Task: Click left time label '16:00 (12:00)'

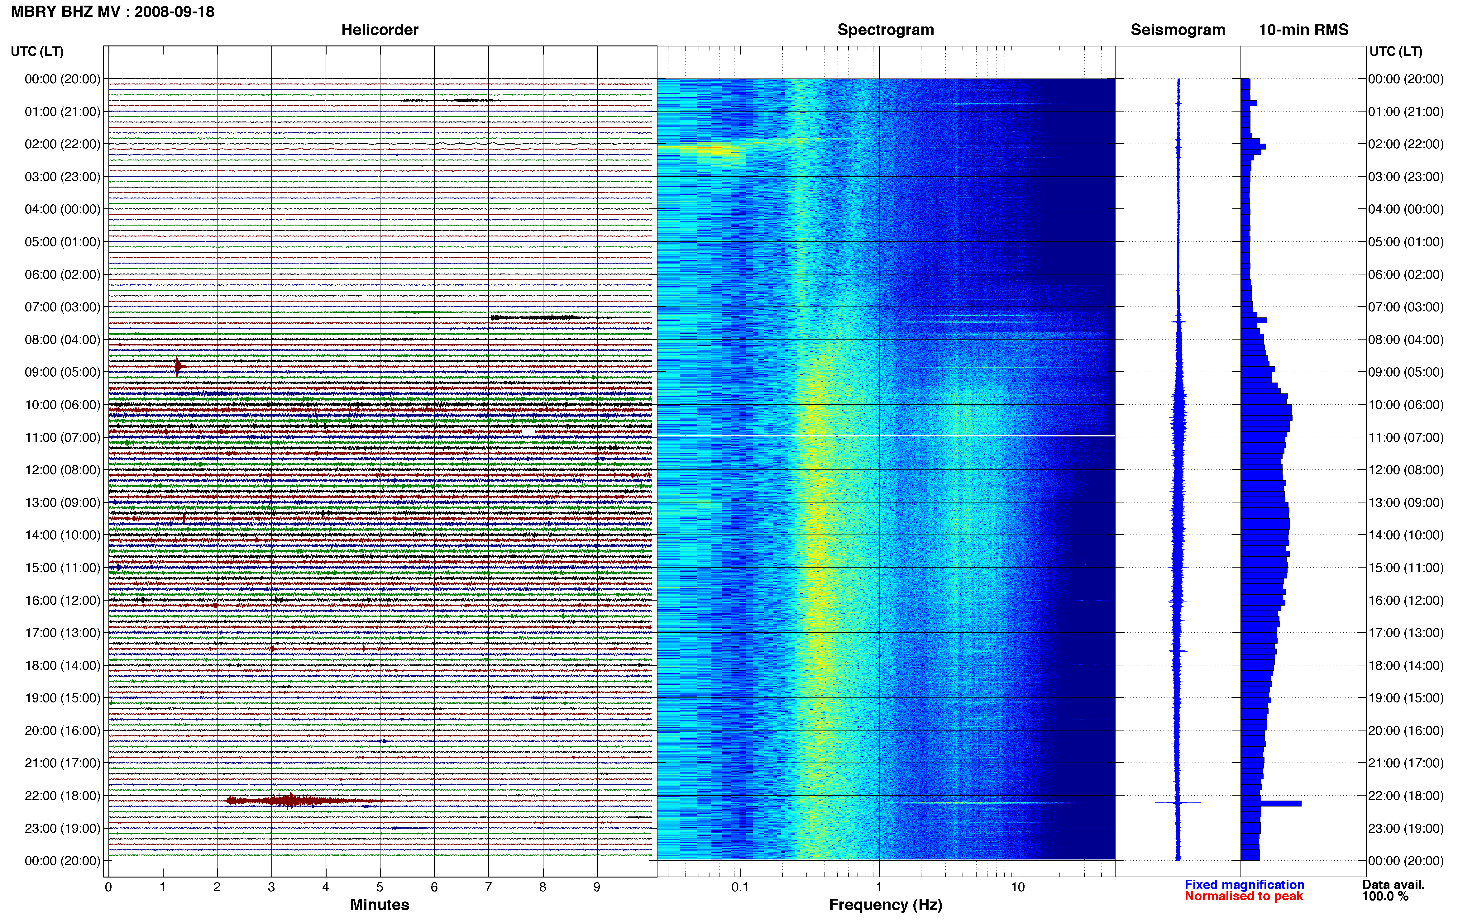Action: 62,600
